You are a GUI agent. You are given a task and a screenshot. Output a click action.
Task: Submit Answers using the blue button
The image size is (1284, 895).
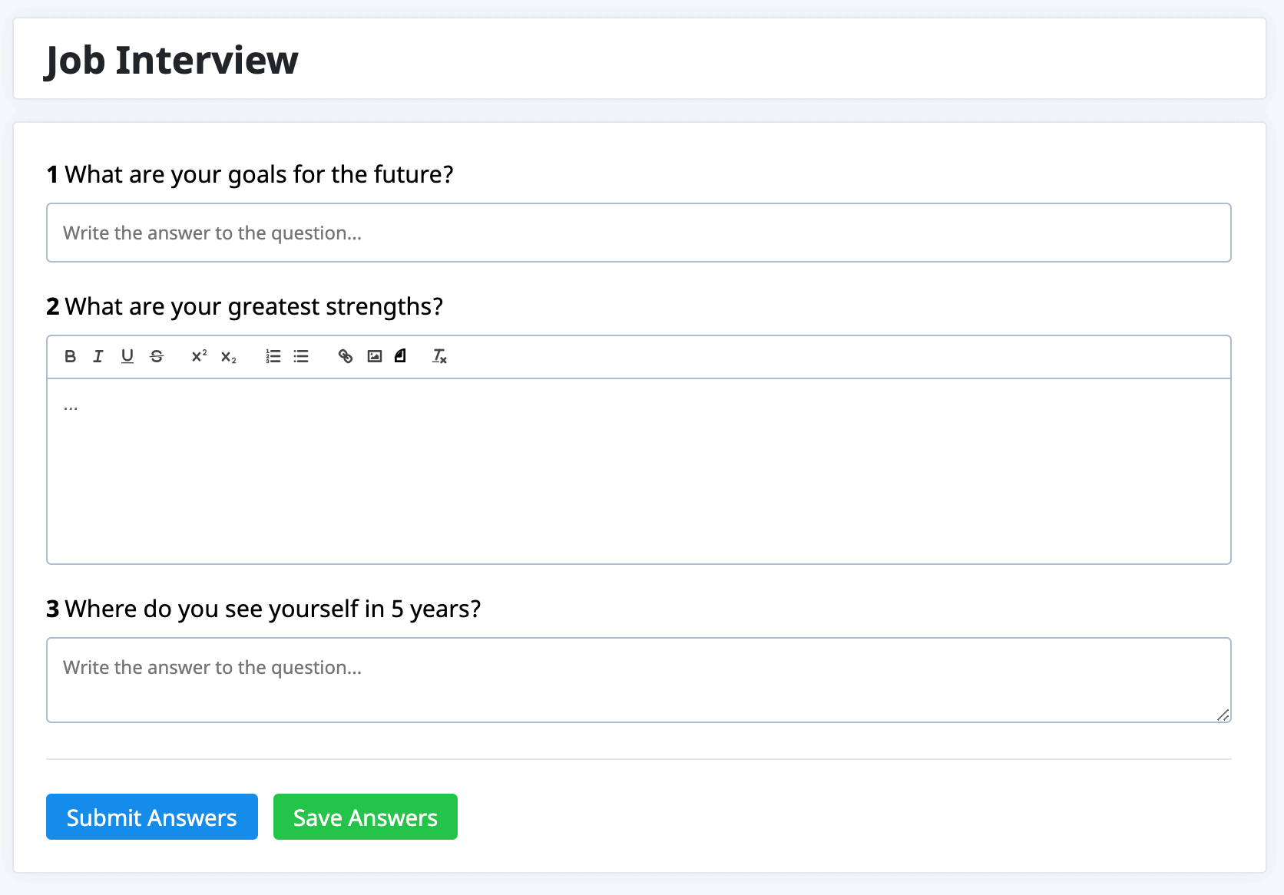pos(152,817)
